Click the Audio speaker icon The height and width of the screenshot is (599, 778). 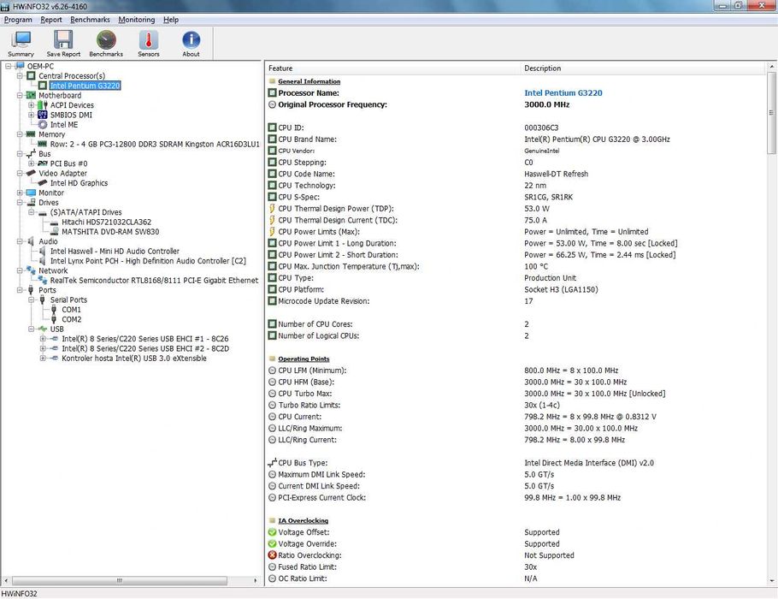point(31,241)
